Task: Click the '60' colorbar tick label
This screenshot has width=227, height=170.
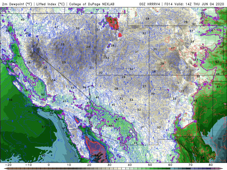Action: click(x=170, y=165)
